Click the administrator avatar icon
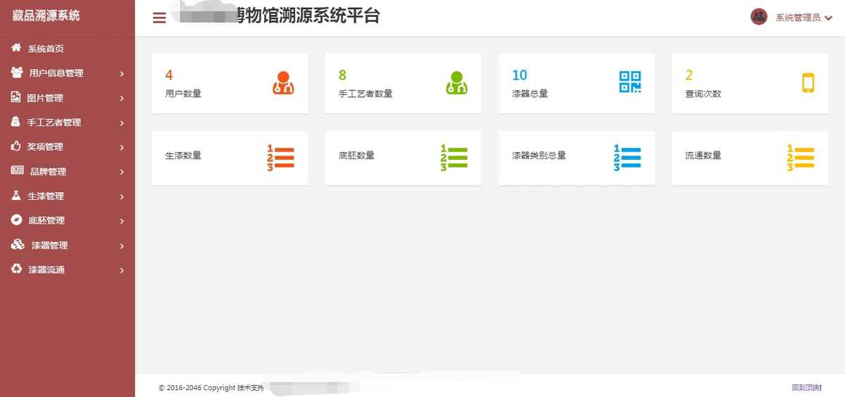The height and width of the screenshot is (397, 845). pyautogui.click(x=758, y=17)
